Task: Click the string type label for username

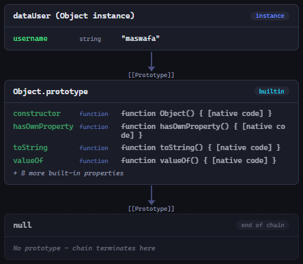Action: [90, 39]
